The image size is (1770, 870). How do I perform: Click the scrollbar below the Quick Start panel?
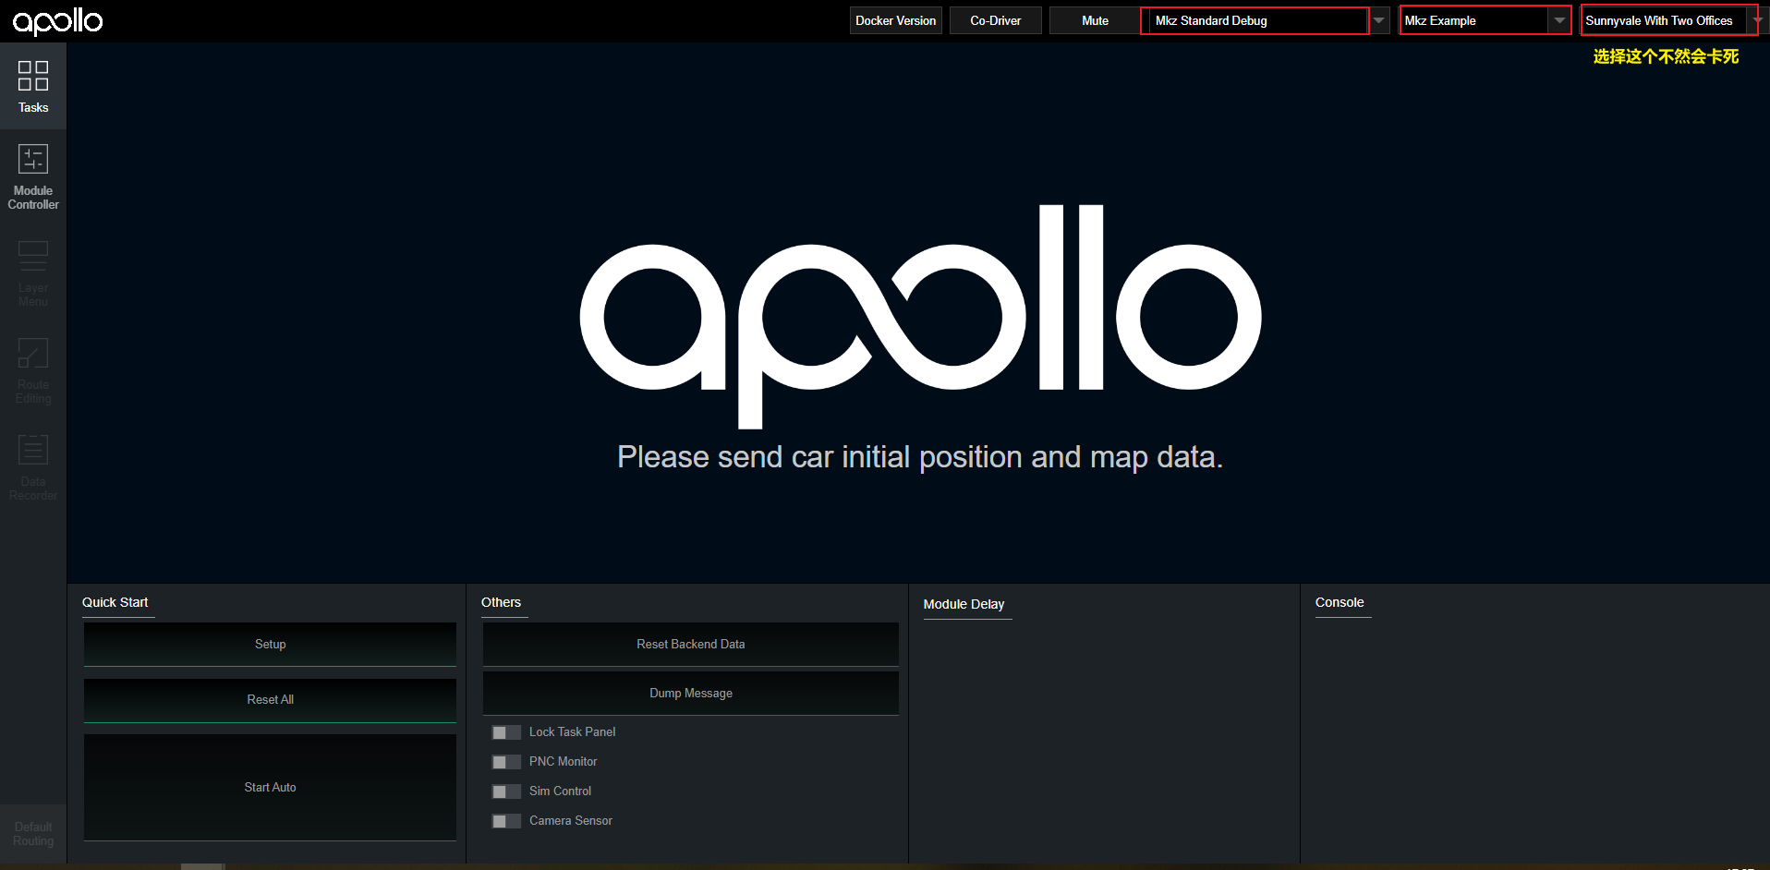point(202,866)
